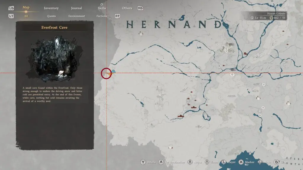
Task: Click the Y Details button icon
Action: click(143, 162)
